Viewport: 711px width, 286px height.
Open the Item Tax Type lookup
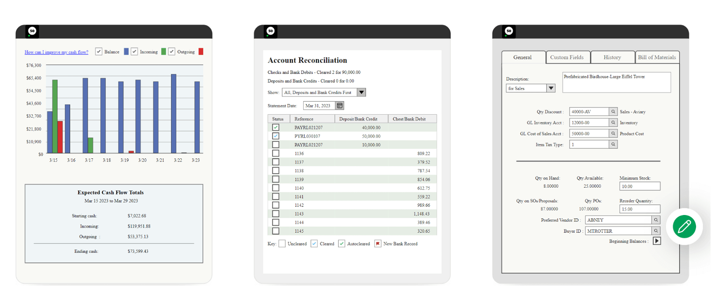(x=613, y=143)
